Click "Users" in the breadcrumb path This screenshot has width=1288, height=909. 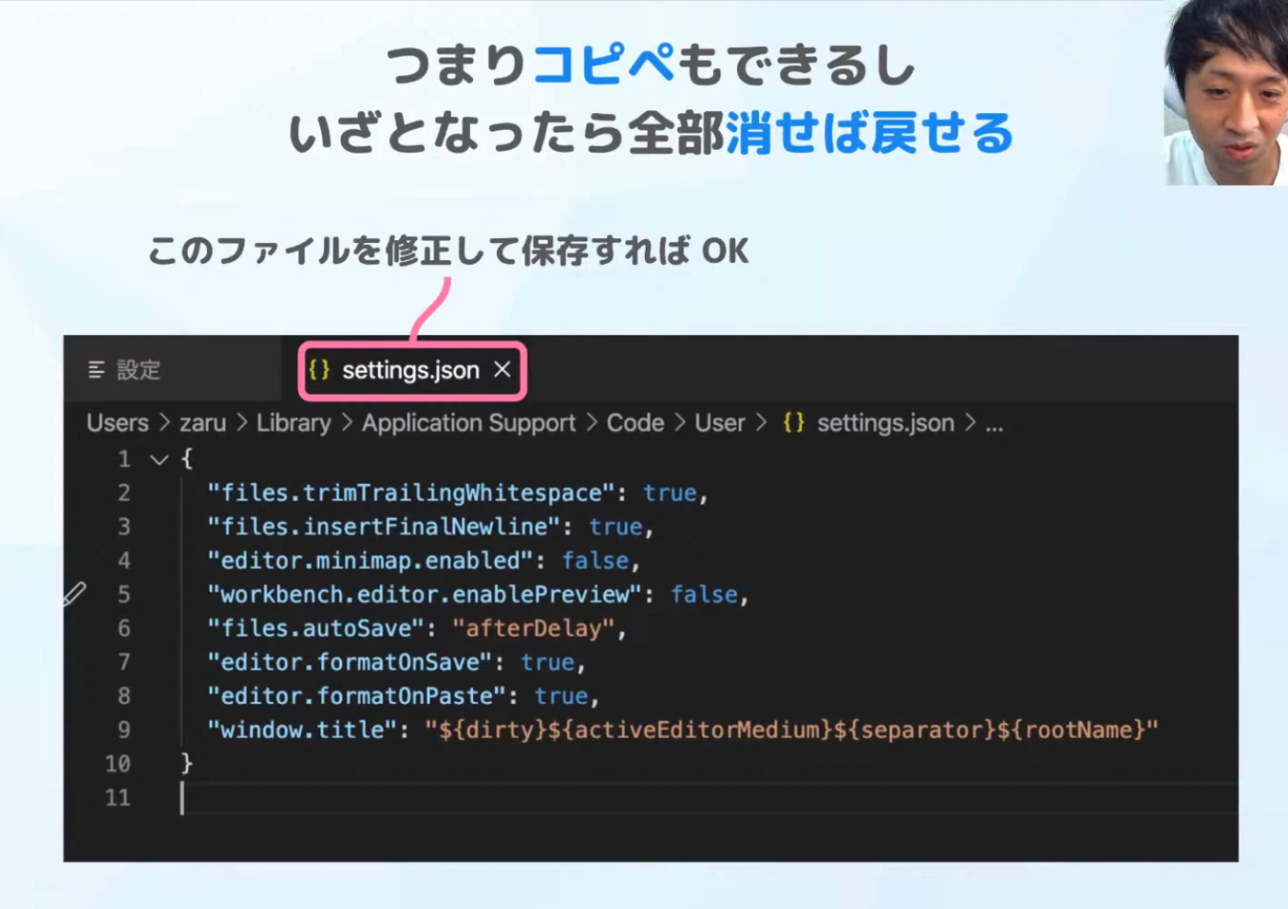pyautogui.click(x=117, y=423)
